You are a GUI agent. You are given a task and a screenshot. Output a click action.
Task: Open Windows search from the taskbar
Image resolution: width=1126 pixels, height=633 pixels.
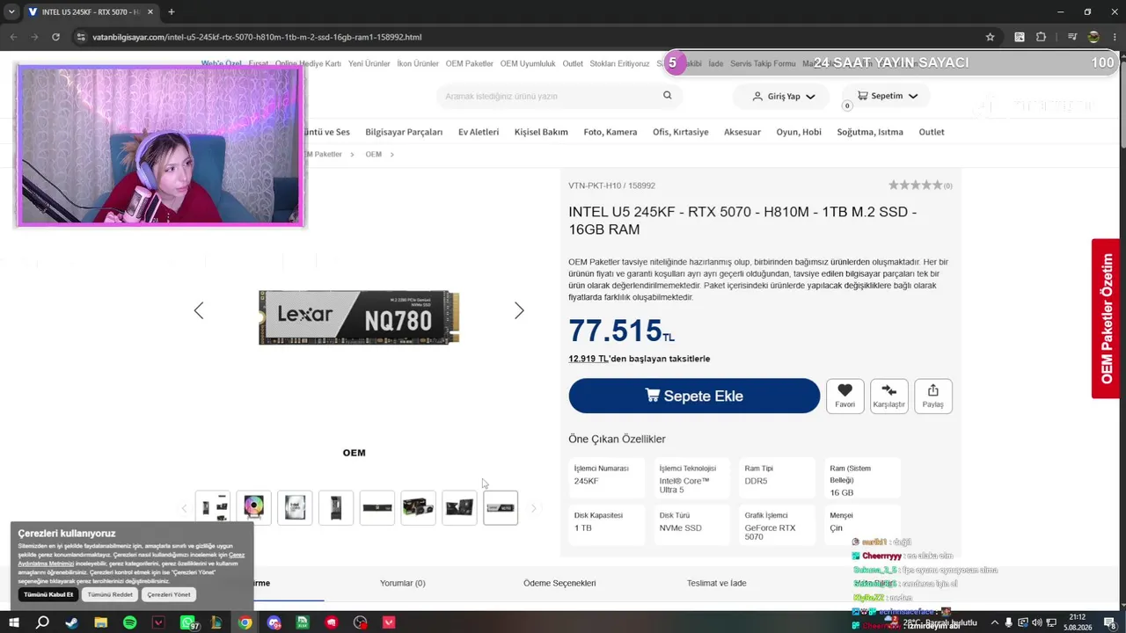[42, 622]
